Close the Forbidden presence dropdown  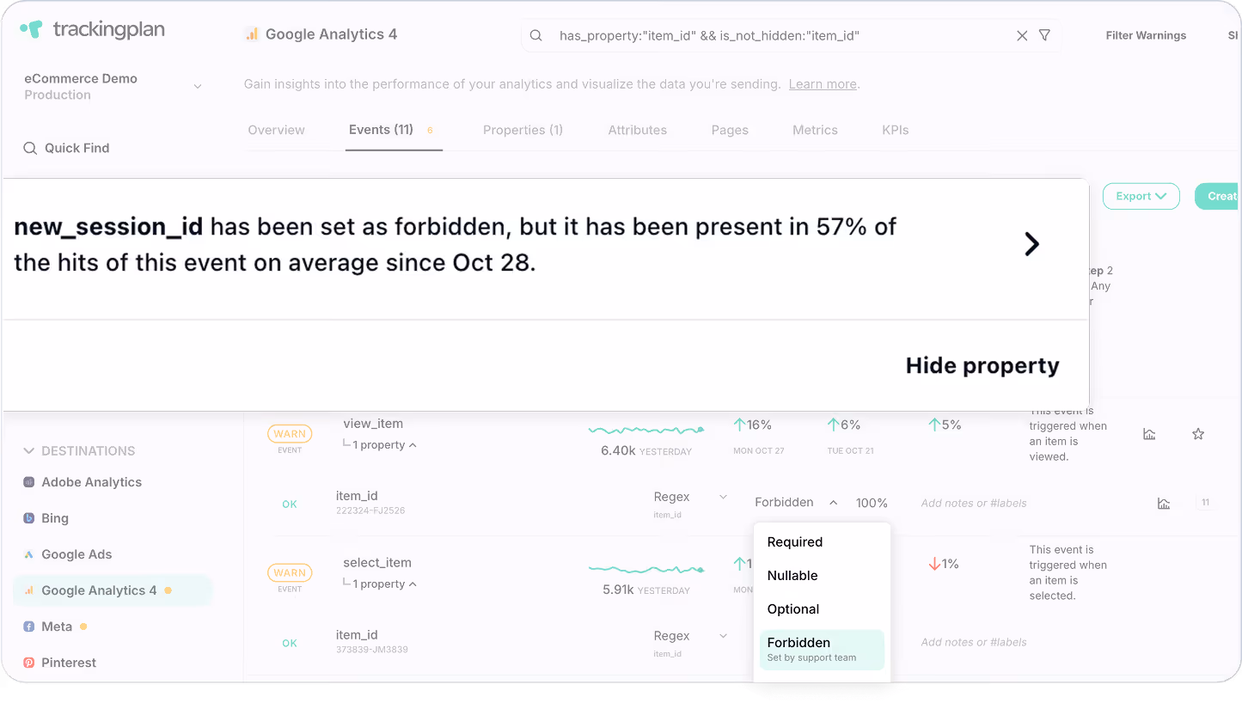tap(796, 503)
